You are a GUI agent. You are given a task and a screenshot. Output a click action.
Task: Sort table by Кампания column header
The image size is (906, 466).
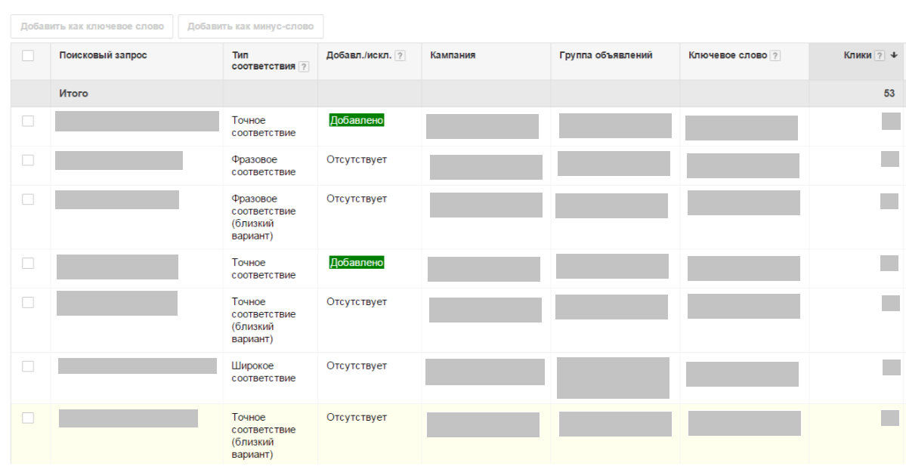pos(453,56)
